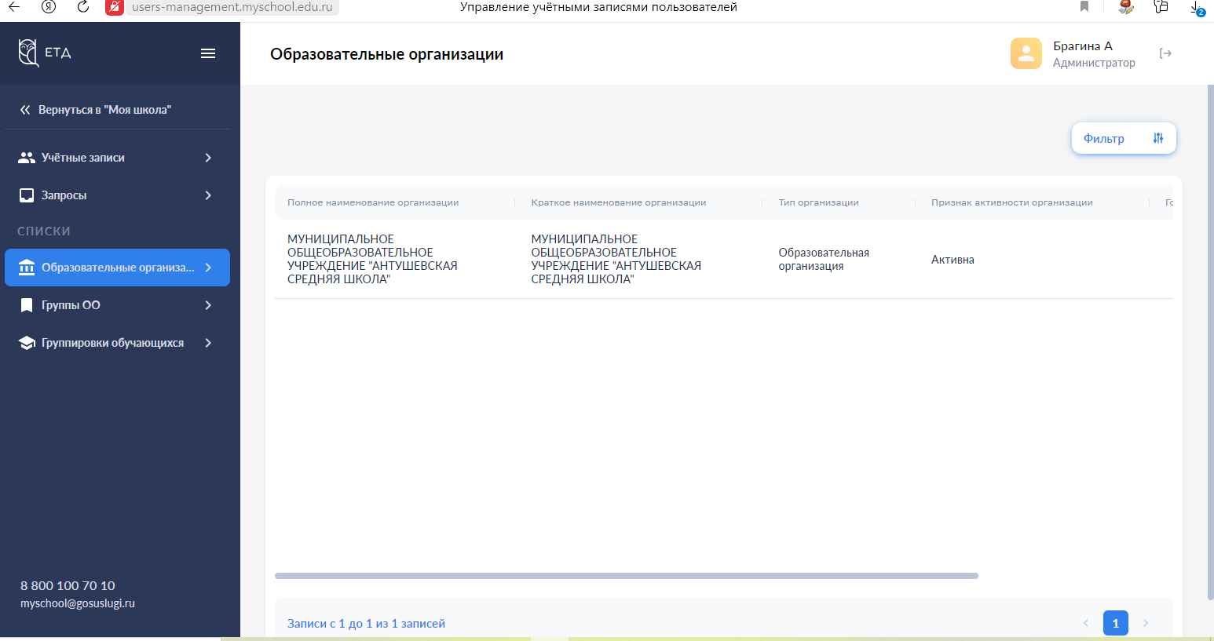Click the Активна status cell
This screenshot has height=641, width=1214.
click(x=953, y=260)
